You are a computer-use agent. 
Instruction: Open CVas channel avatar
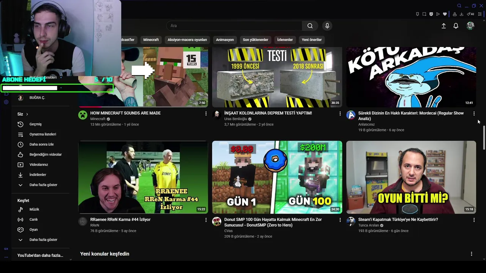click(217, 221)
